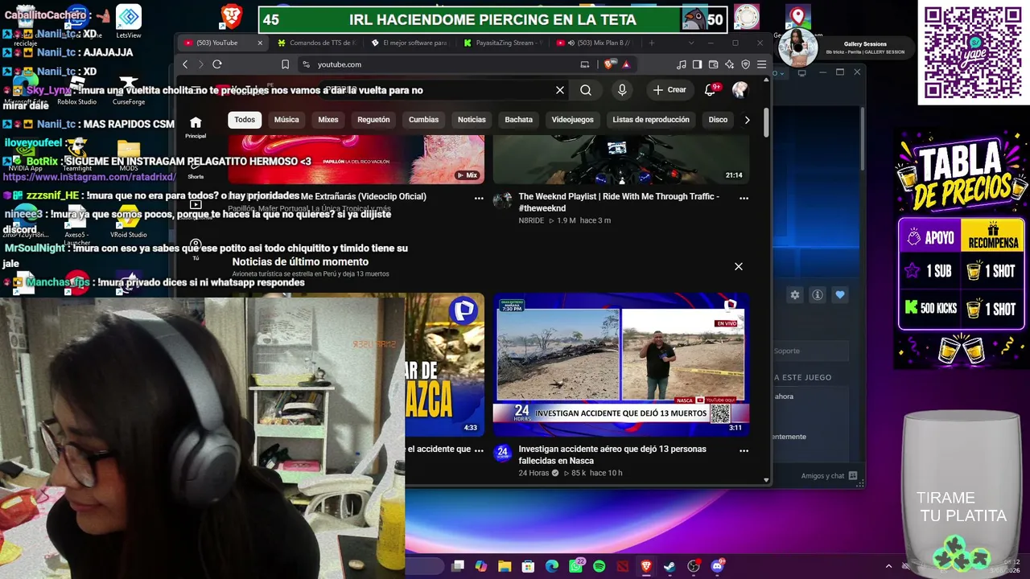Open a new browser tab with plus
The height and width of the screenshot is (579, 1030).
[x=652, y=43]
